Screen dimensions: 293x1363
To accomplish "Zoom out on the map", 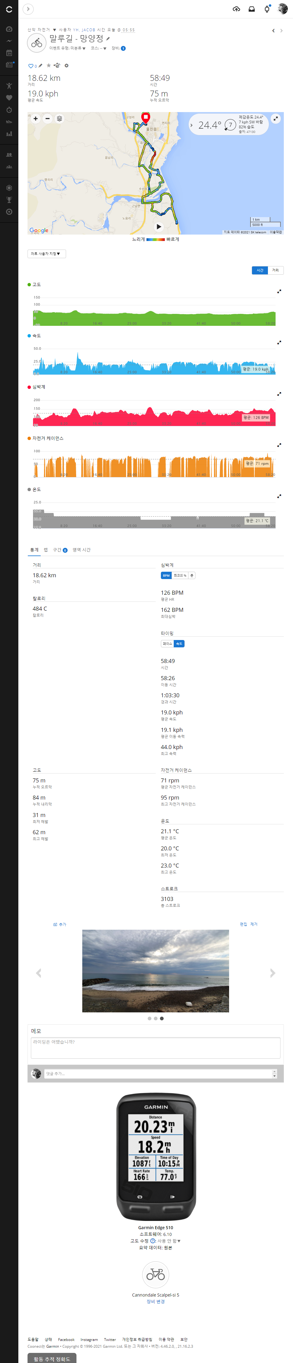I will [x=48, y=119].
